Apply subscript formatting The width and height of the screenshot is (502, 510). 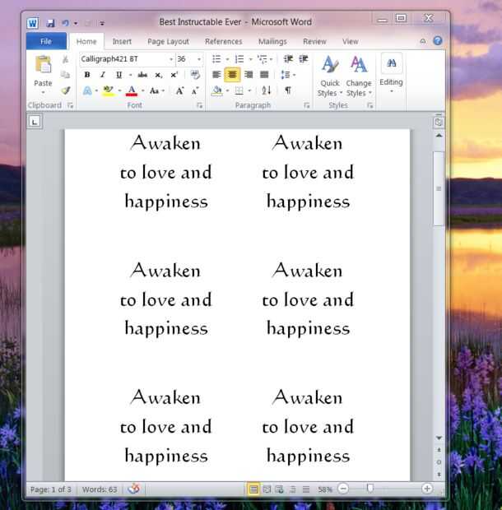coord(159,75)
